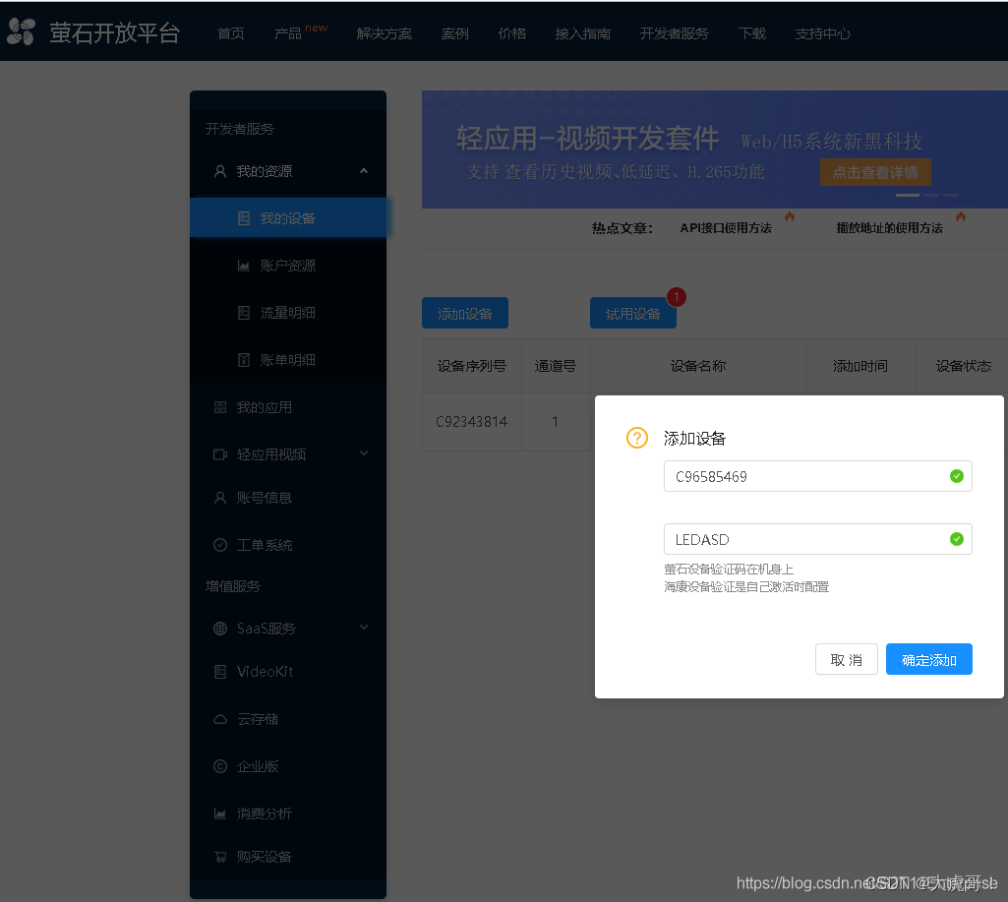Click the 确定添加 confirm button

tap(928, 659)
